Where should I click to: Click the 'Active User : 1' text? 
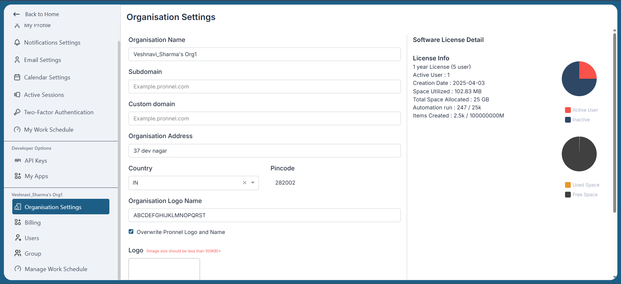[431, 75]
